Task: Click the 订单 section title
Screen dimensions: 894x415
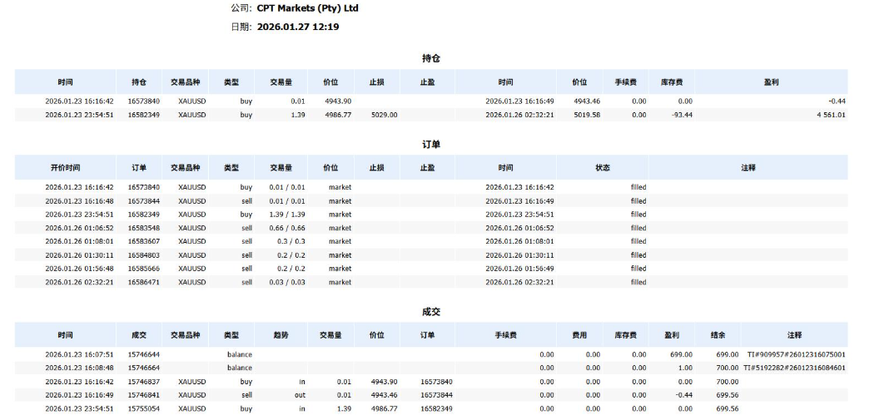Action: pos(430,144)
